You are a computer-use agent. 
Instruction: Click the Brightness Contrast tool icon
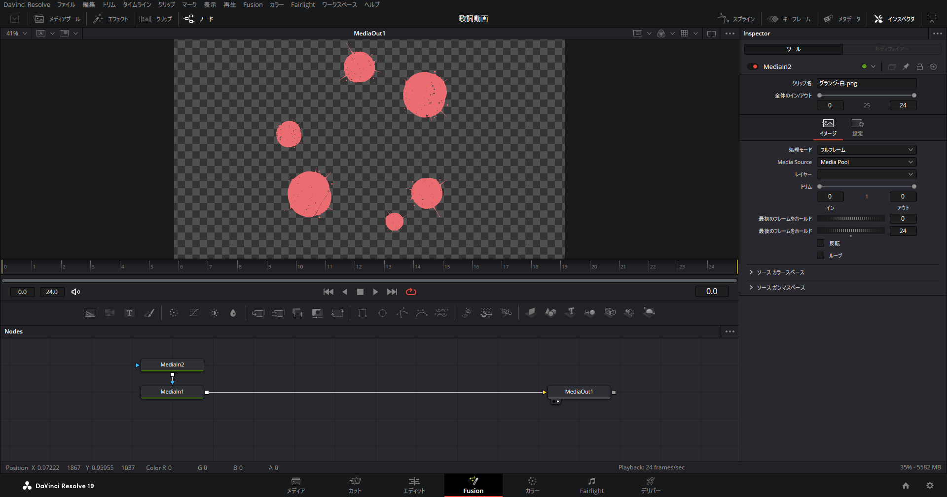coord(214,313)
